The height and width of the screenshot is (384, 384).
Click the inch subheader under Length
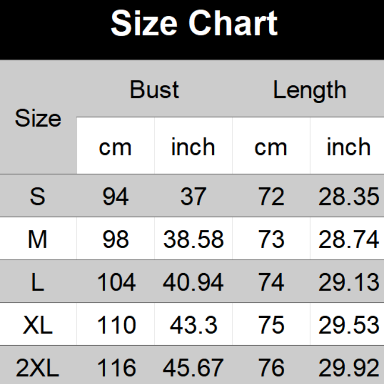[348, 147]
